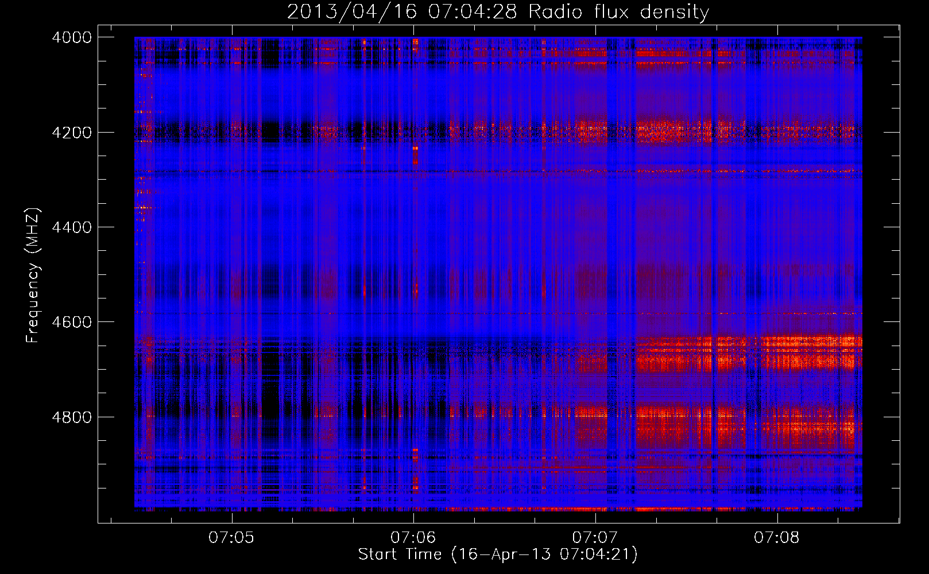The height and width of the screenshot is (574, 929).
Task: Click the 'Start Time (16-Apr-13 07:04:21)' x-axis title
Action: (x=498, y=554)
